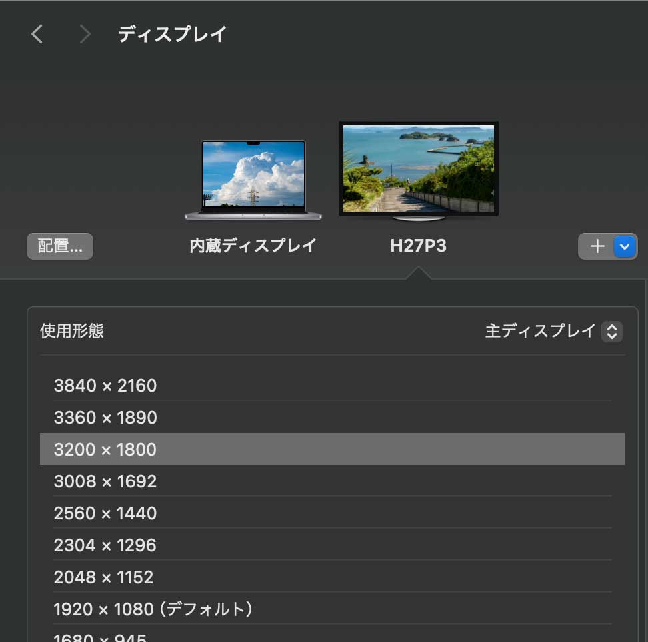Select the 3840 × 2160 resolution
648x642 pixels.
click(105, 386)
